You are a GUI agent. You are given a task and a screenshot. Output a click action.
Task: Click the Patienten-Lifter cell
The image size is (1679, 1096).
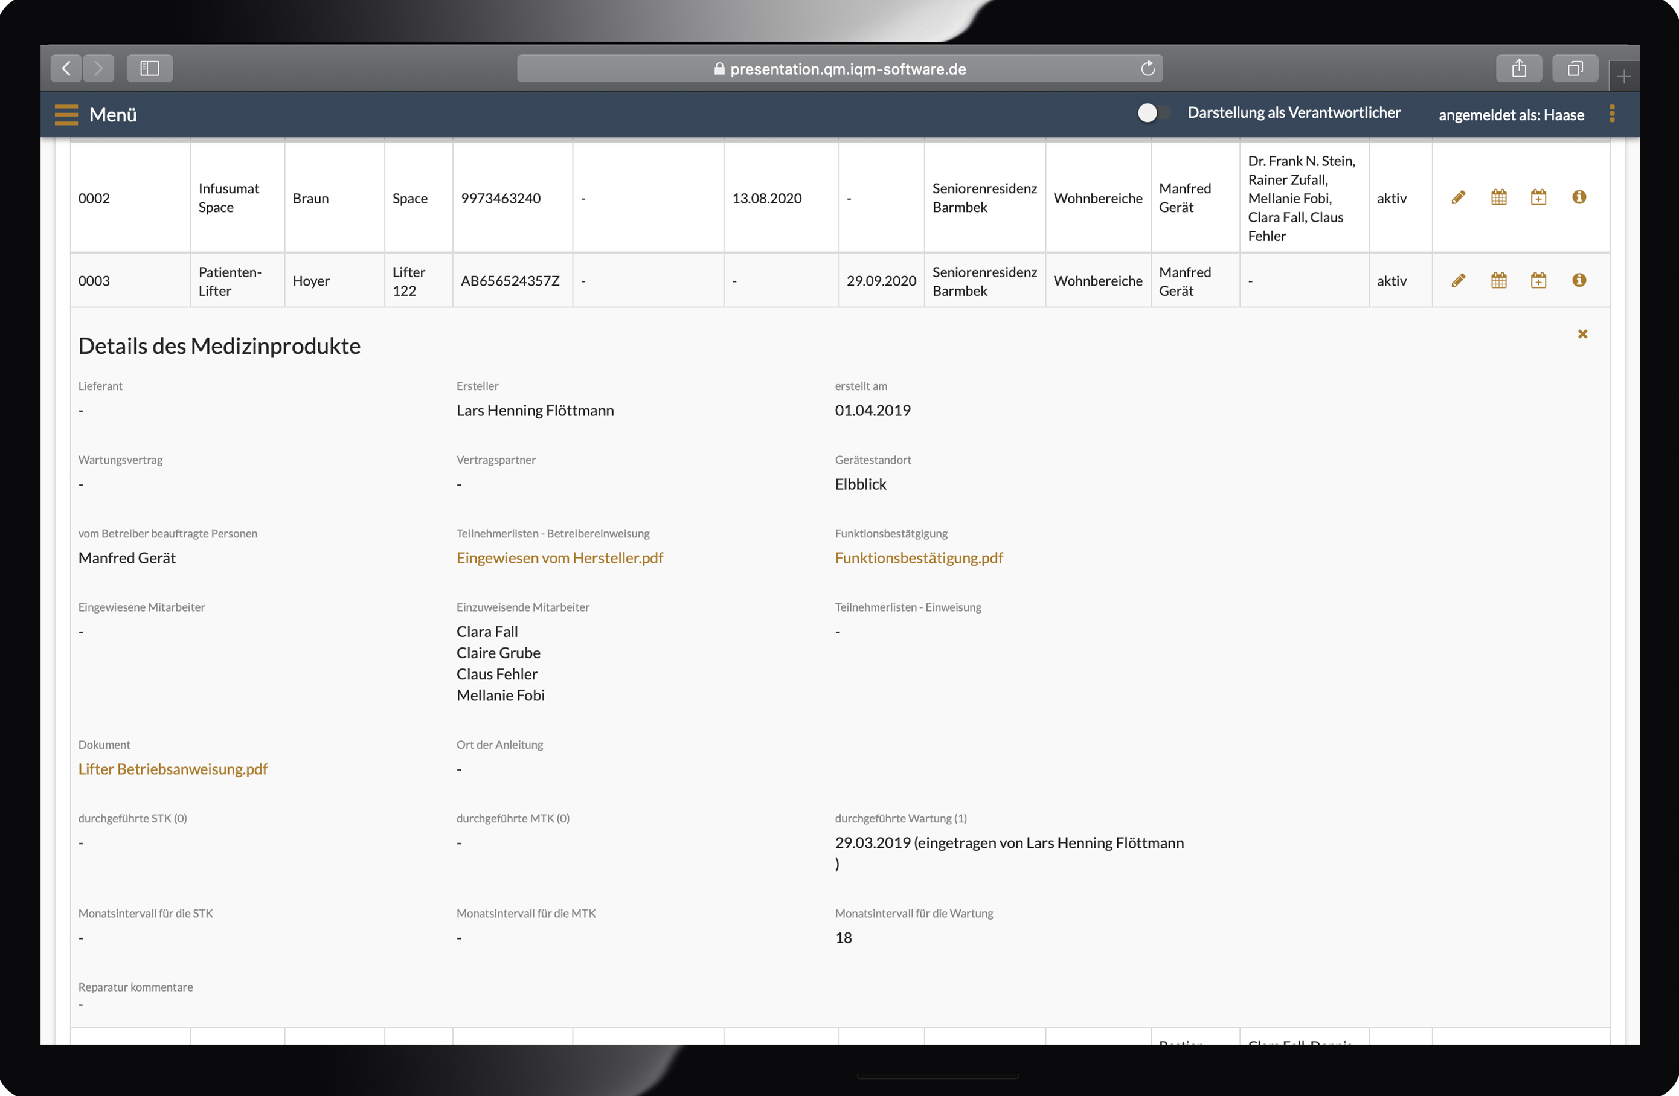coord(237,281)
